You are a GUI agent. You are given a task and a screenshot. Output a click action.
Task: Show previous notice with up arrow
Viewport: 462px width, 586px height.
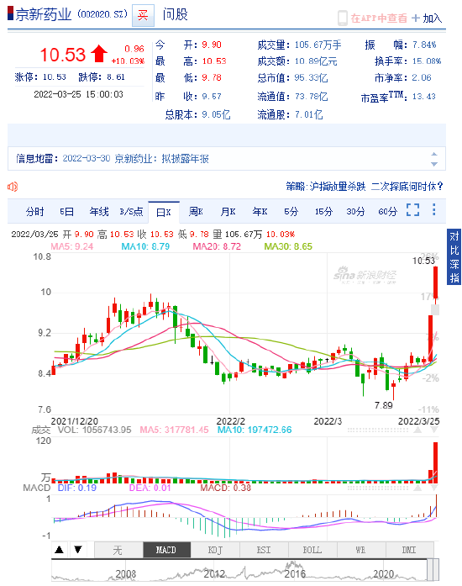click(434, 154)
